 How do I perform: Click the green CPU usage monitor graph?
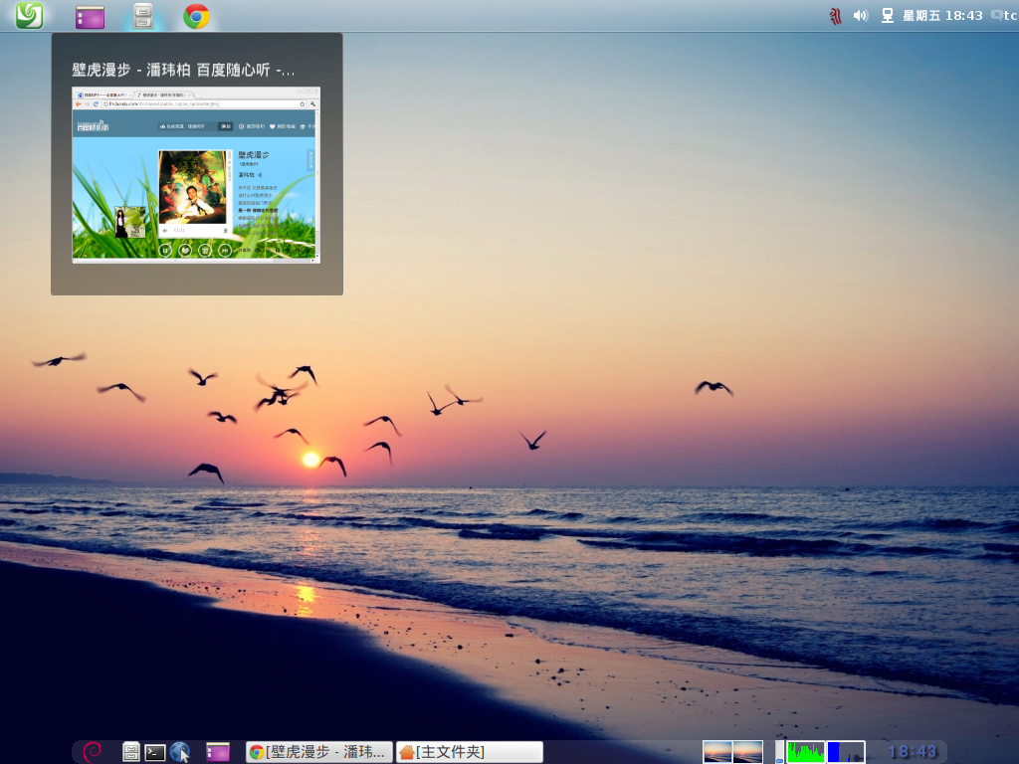pos(806,752)
